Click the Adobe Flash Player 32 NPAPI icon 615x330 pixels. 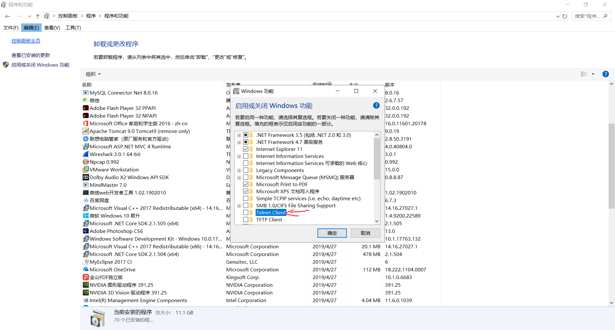click(86, 116)
